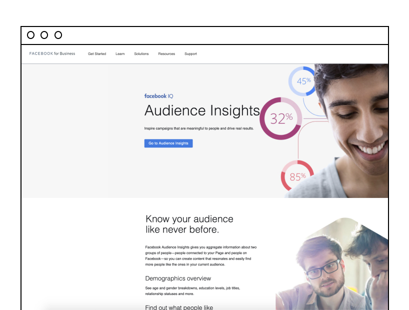
Task: Click the "Know your audience like never before." heading
Action: pos(189,224)
